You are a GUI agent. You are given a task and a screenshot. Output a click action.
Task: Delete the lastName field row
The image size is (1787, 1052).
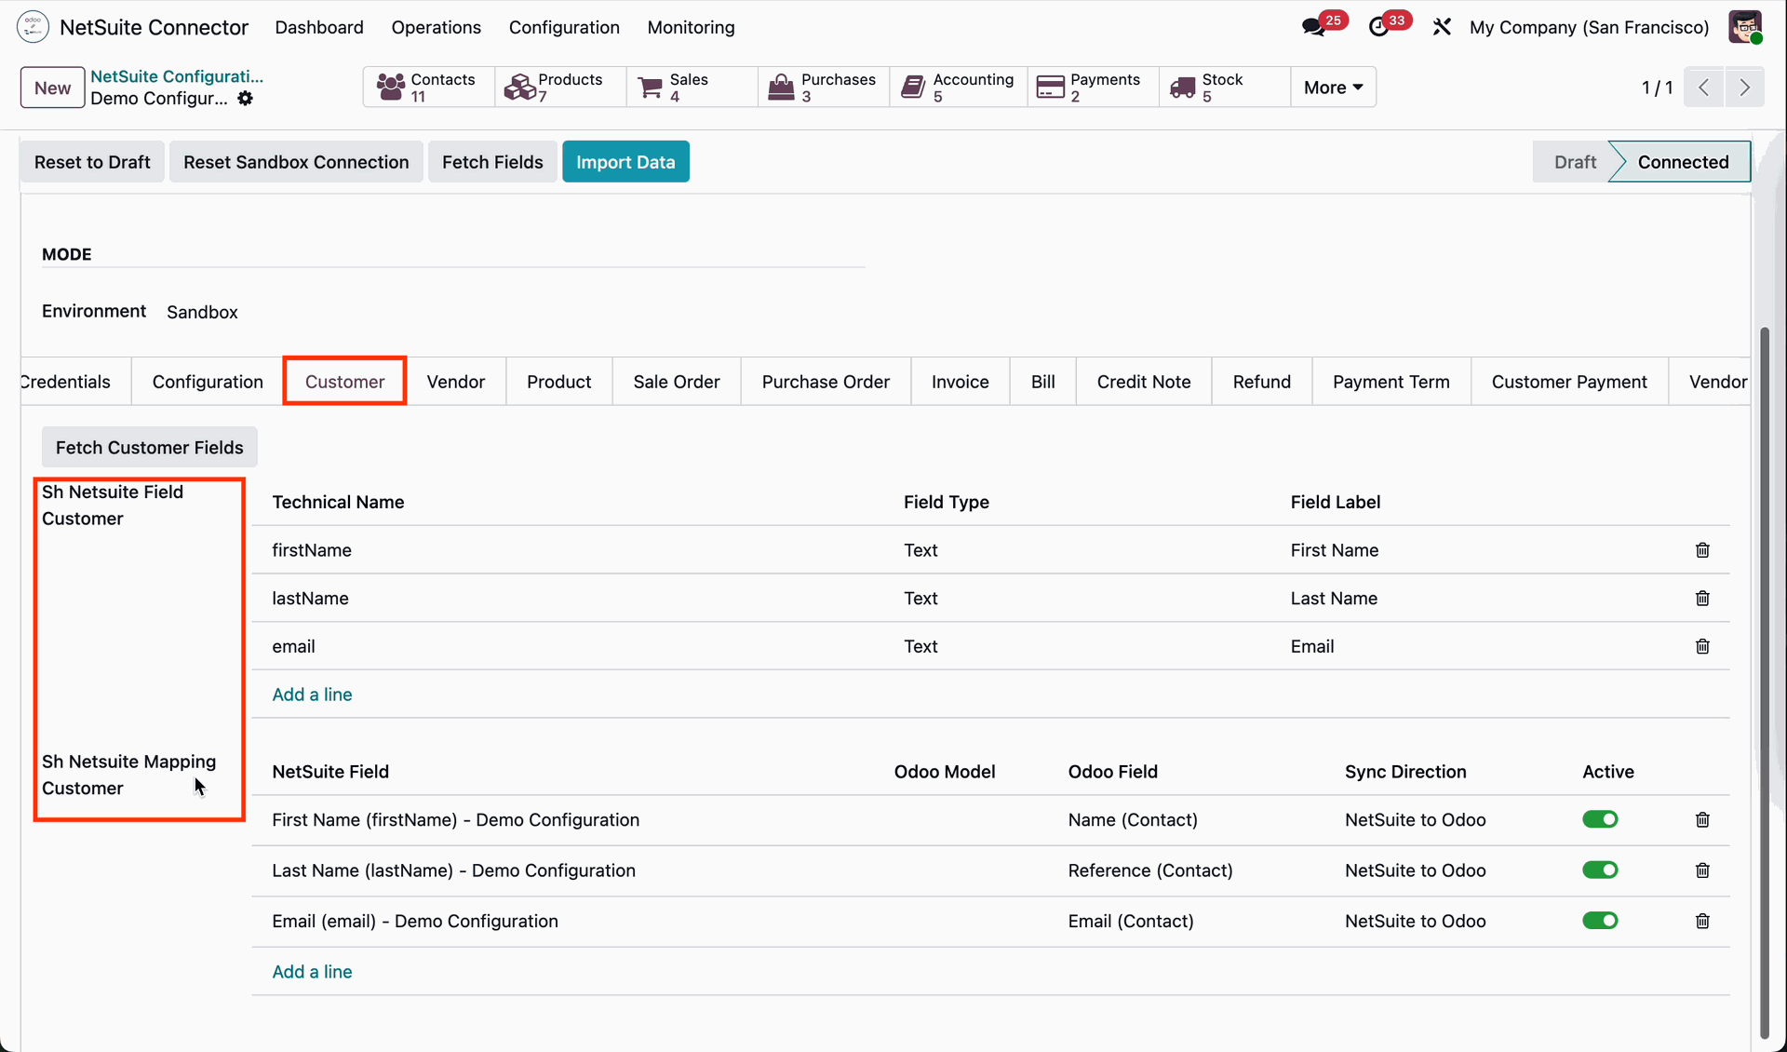(1702, 599)
